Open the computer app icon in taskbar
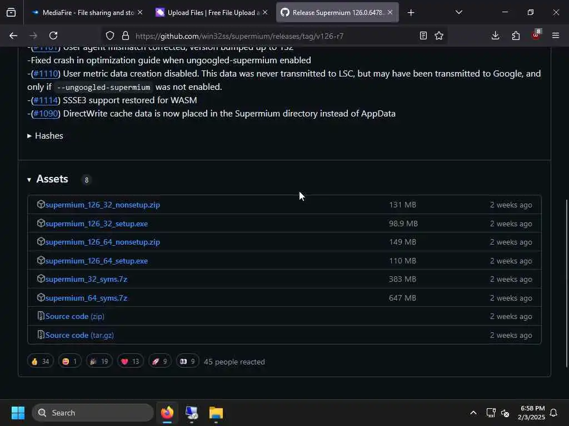The height and width of the screenshot is (426, 569). point(192,413)
